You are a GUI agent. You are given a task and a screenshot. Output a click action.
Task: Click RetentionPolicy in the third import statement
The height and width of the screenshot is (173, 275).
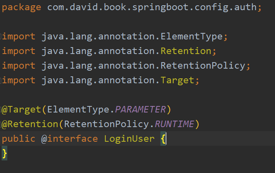(203, 66)
